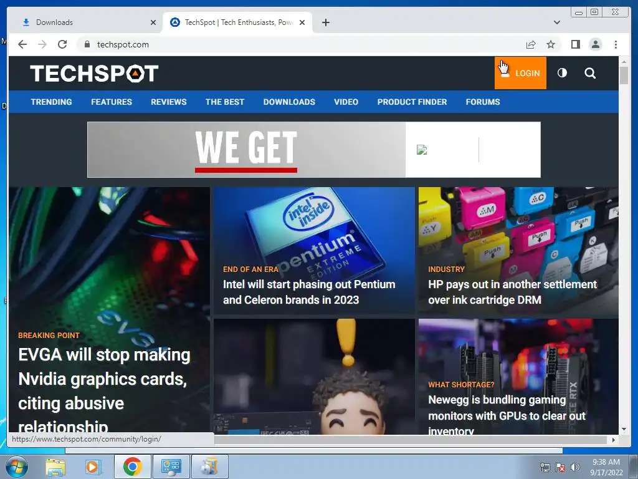The image size is (638, 479).
Task: Open Newegg bundling gaming monitors article
Action: 507,415
